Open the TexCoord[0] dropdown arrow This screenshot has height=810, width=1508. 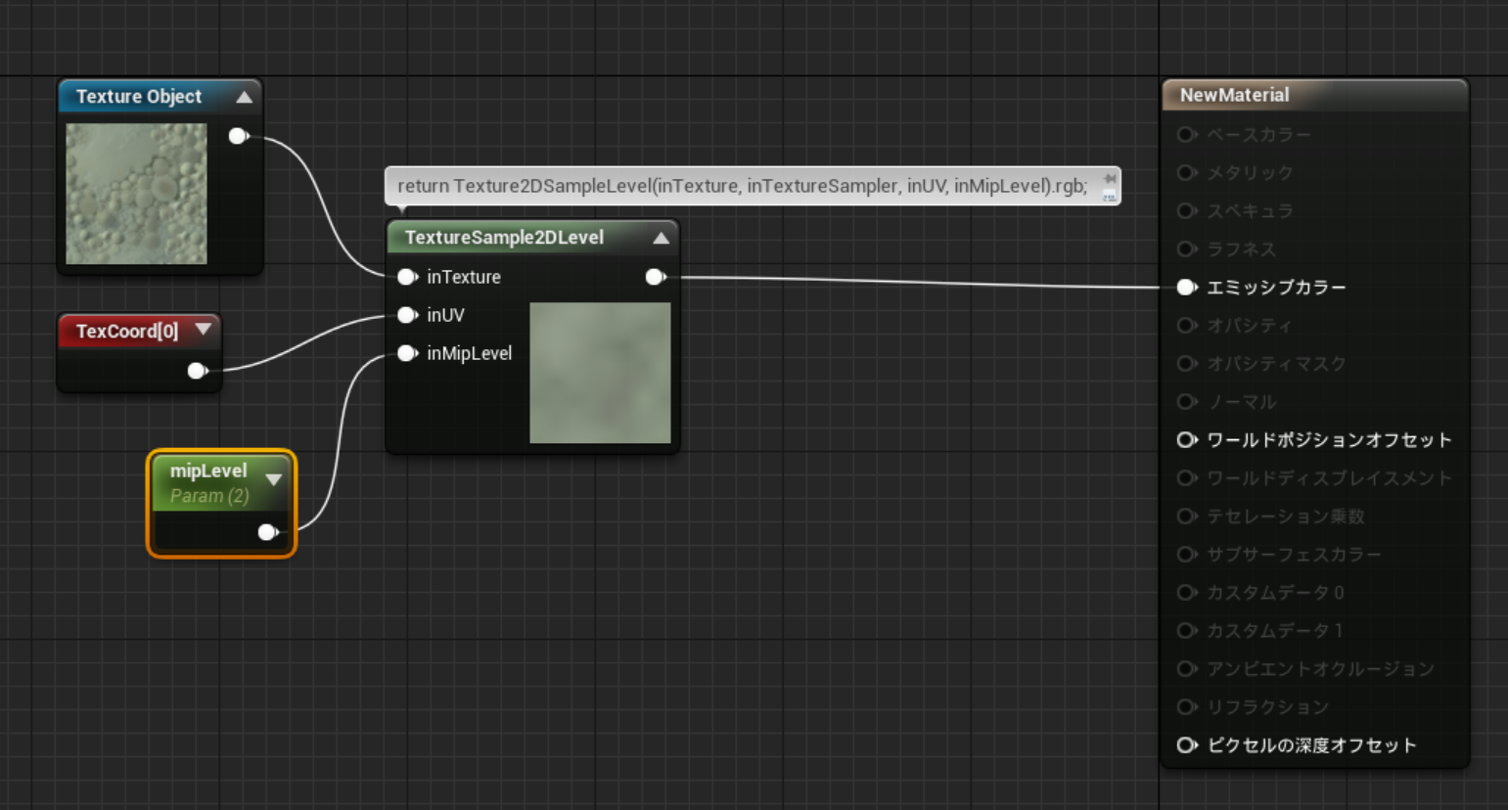[x=203, y=331]
